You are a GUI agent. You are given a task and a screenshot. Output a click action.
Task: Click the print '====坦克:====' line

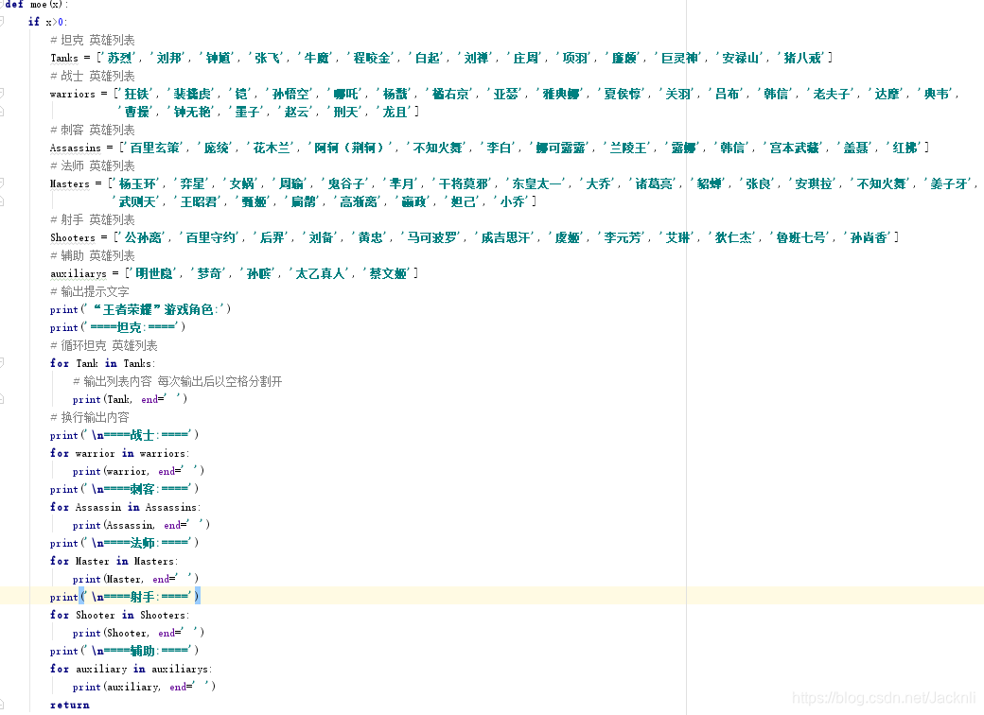pyautogui.click(x=117, y=327)
